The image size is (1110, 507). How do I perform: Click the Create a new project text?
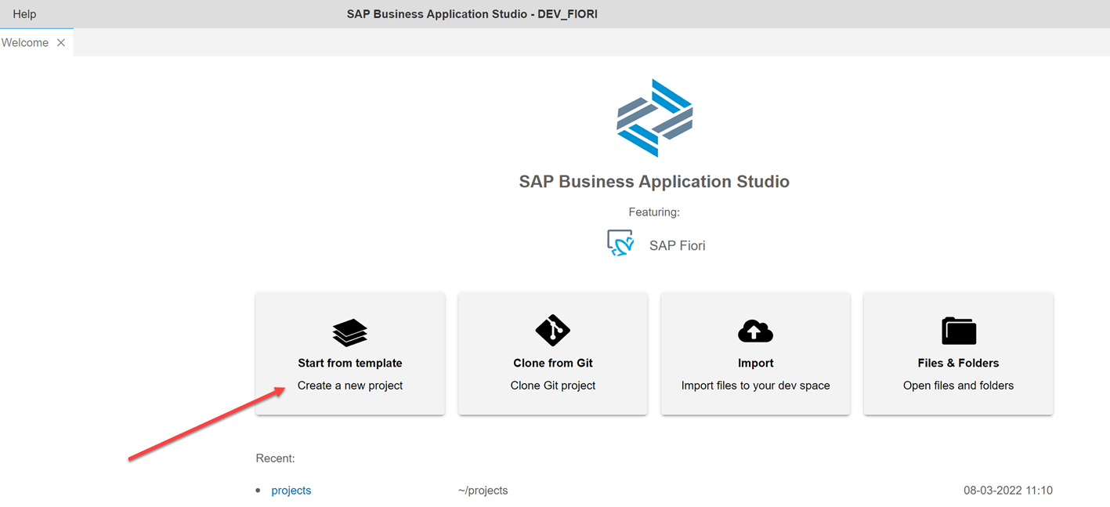pos(349,385)
